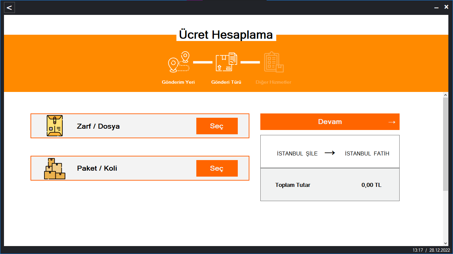Click the Ücret Hesaplama title
This screenshot has width=453, height=254.
click(x=226, y=34)
